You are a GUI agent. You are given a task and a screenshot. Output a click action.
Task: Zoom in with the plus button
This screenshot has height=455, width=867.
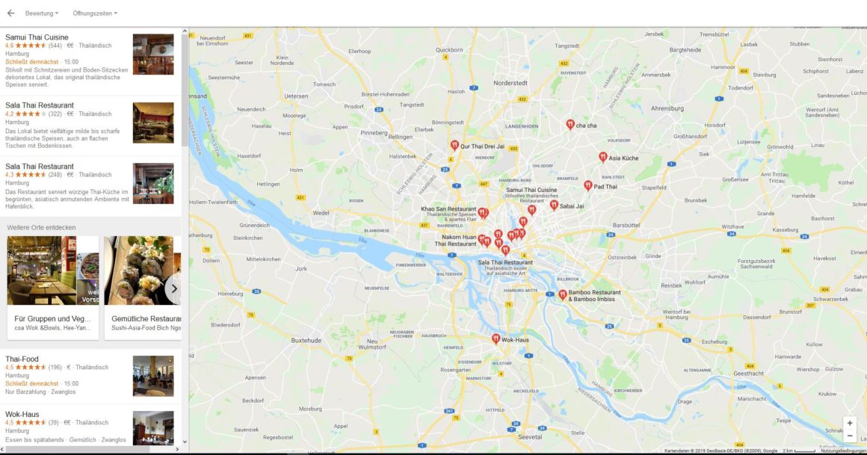point(849,424)
